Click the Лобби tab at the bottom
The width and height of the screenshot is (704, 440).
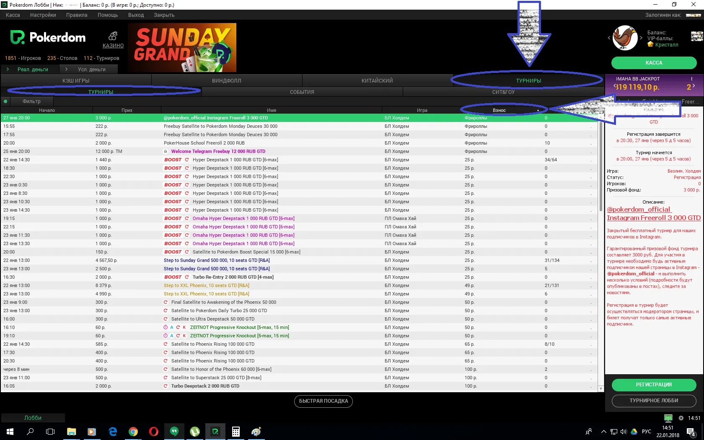(x=33, y=418)
